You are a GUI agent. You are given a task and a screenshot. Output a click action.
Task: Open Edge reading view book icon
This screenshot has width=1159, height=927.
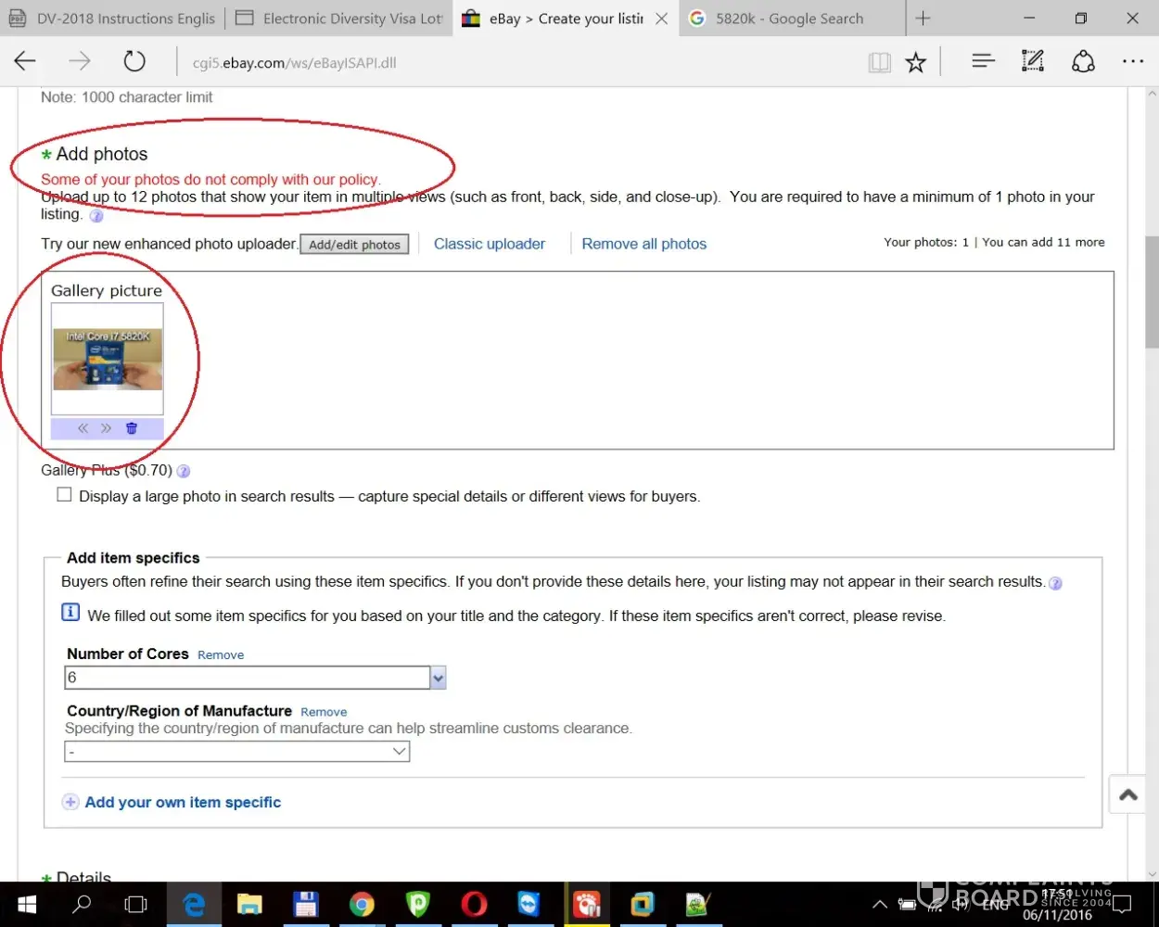pyautogui.click(x=879, y=62)
